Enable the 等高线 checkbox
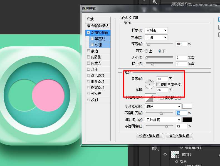220x166 pixels. [92, 39]
